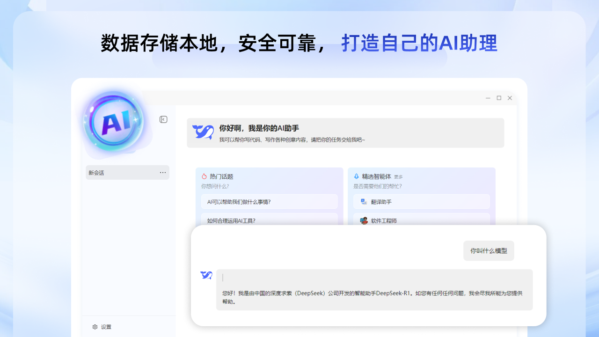Select the 新会话 conversation entry
Viewport: 599px width, 337px height.
pos(117,172)
